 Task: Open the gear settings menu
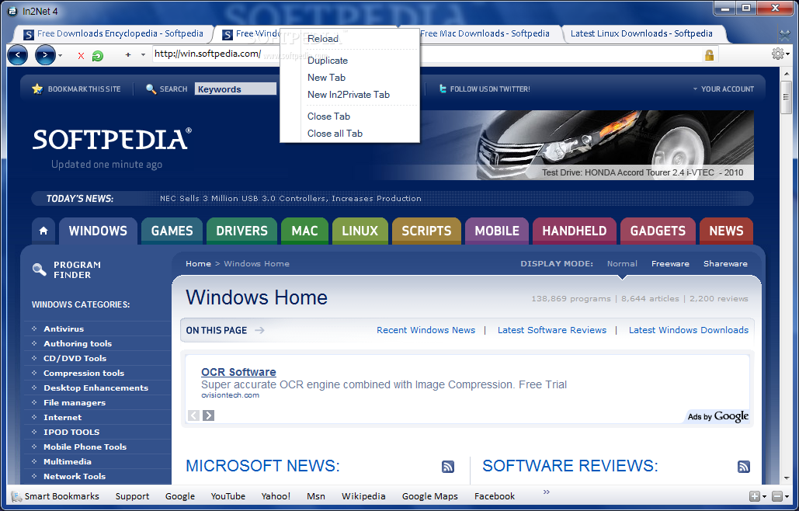[x=777, y=54]
